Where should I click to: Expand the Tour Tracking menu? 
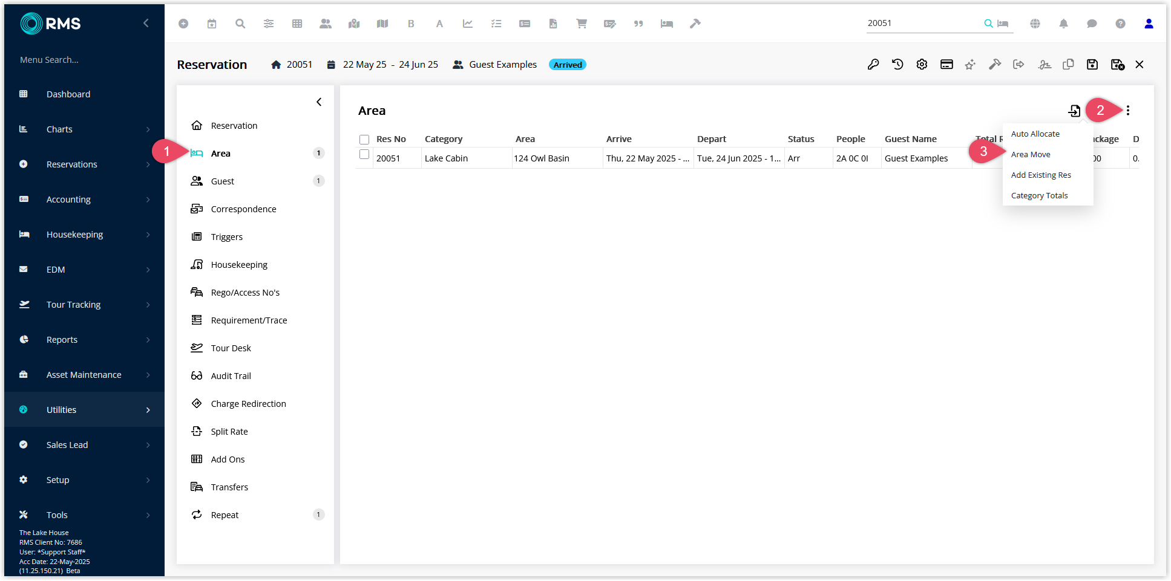coord(85,305)
